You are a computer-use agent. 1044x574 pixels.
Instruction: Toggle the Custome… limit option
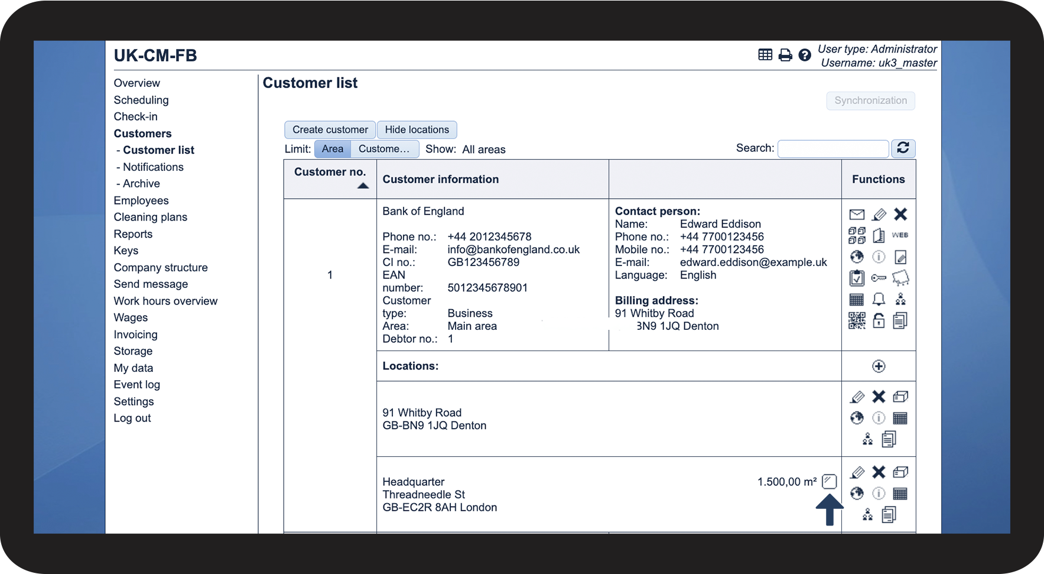[x=385, y=149]
